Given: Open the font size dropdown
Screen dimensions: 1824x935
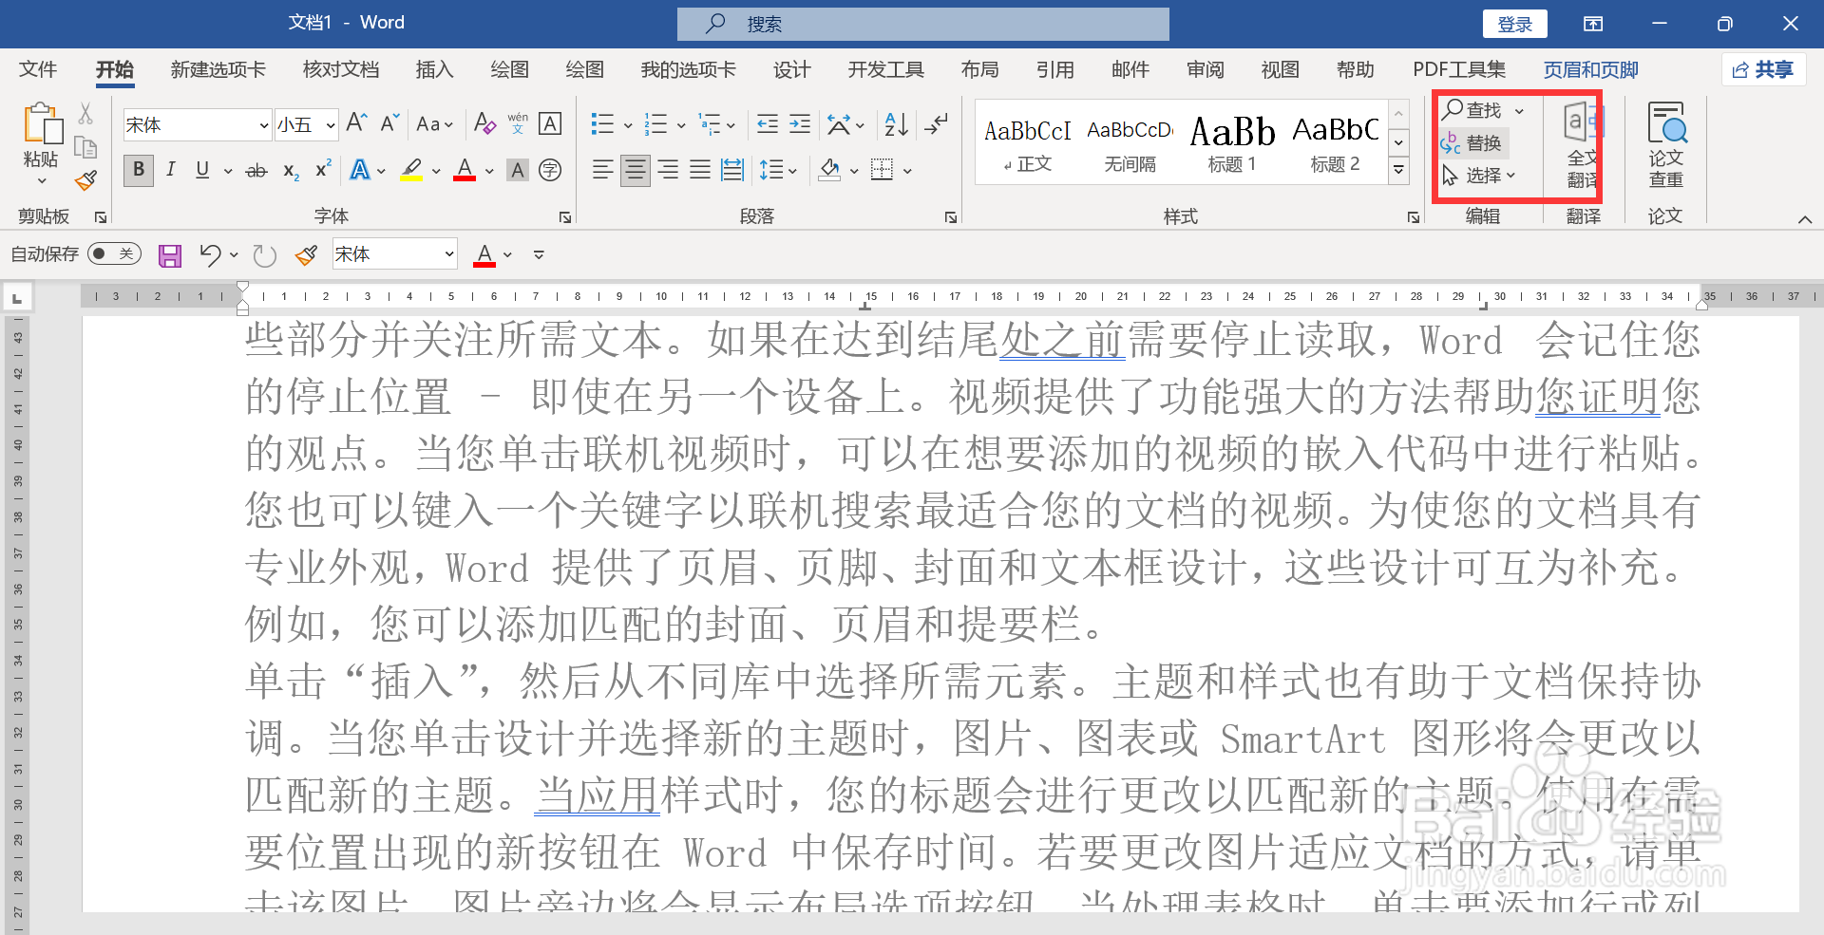Looking at the screenshot, I should coord(331,125).
